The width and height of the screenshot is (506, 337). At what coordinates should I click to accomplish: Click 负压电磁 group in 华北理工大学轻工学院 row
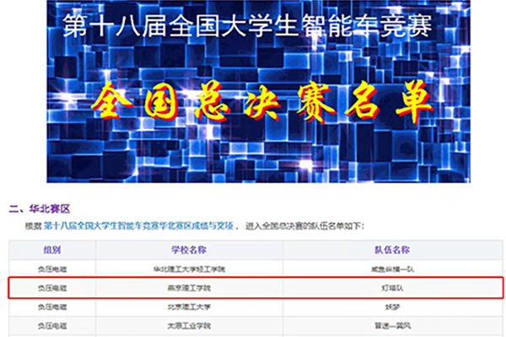(x=52, y=270)
